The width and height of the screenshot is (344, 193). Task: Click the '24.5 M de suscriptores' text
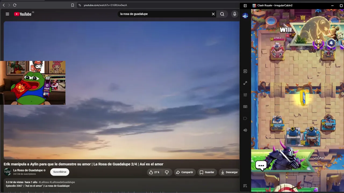[24, 174]
